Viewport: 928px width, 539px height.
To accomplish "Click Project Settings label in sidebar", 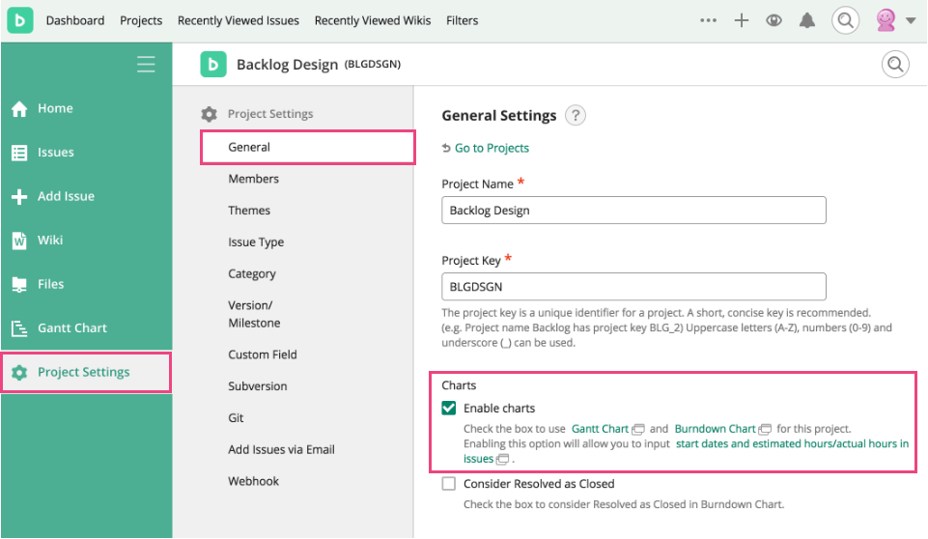I will coord(83,372).
